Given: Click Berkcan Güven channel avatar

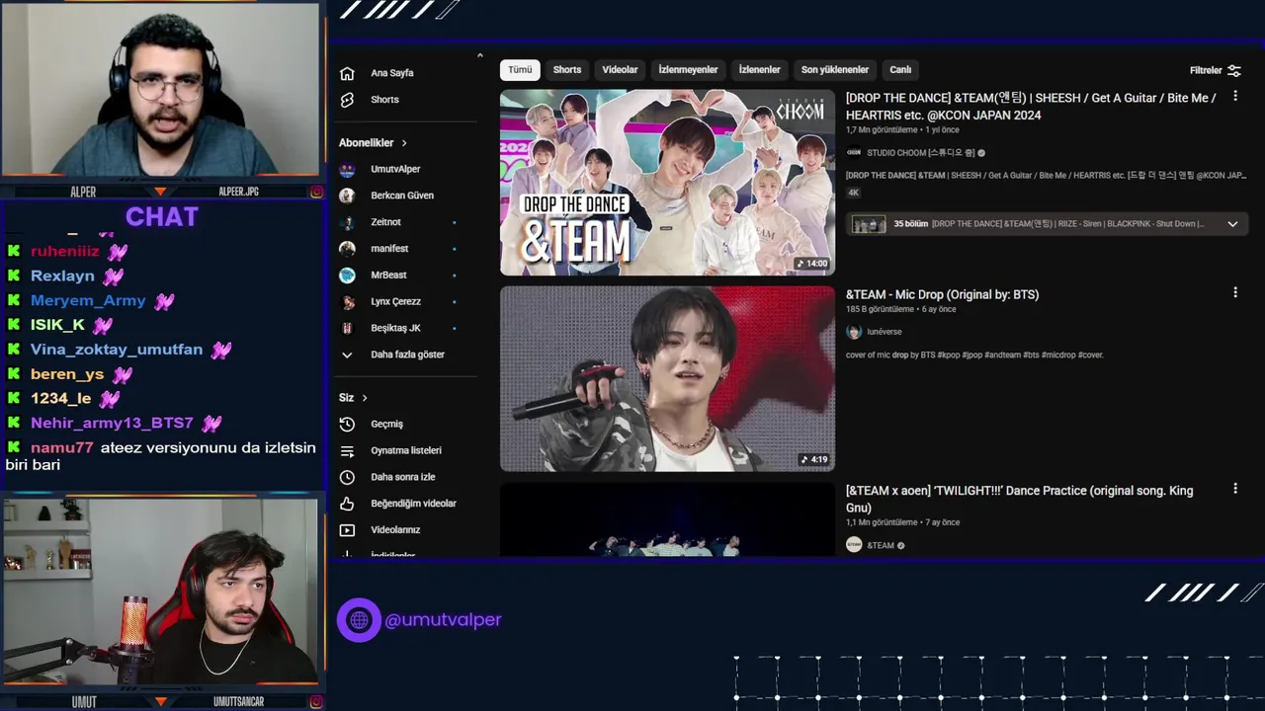Looking at the screenshot, I should (x=347, y=196).
